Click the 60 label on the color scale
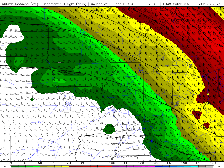 point(54,163)
